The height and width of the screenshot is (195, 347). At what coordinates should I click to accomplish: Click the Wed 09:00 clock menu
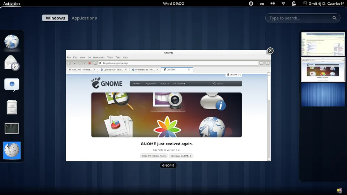pos(173,4)
